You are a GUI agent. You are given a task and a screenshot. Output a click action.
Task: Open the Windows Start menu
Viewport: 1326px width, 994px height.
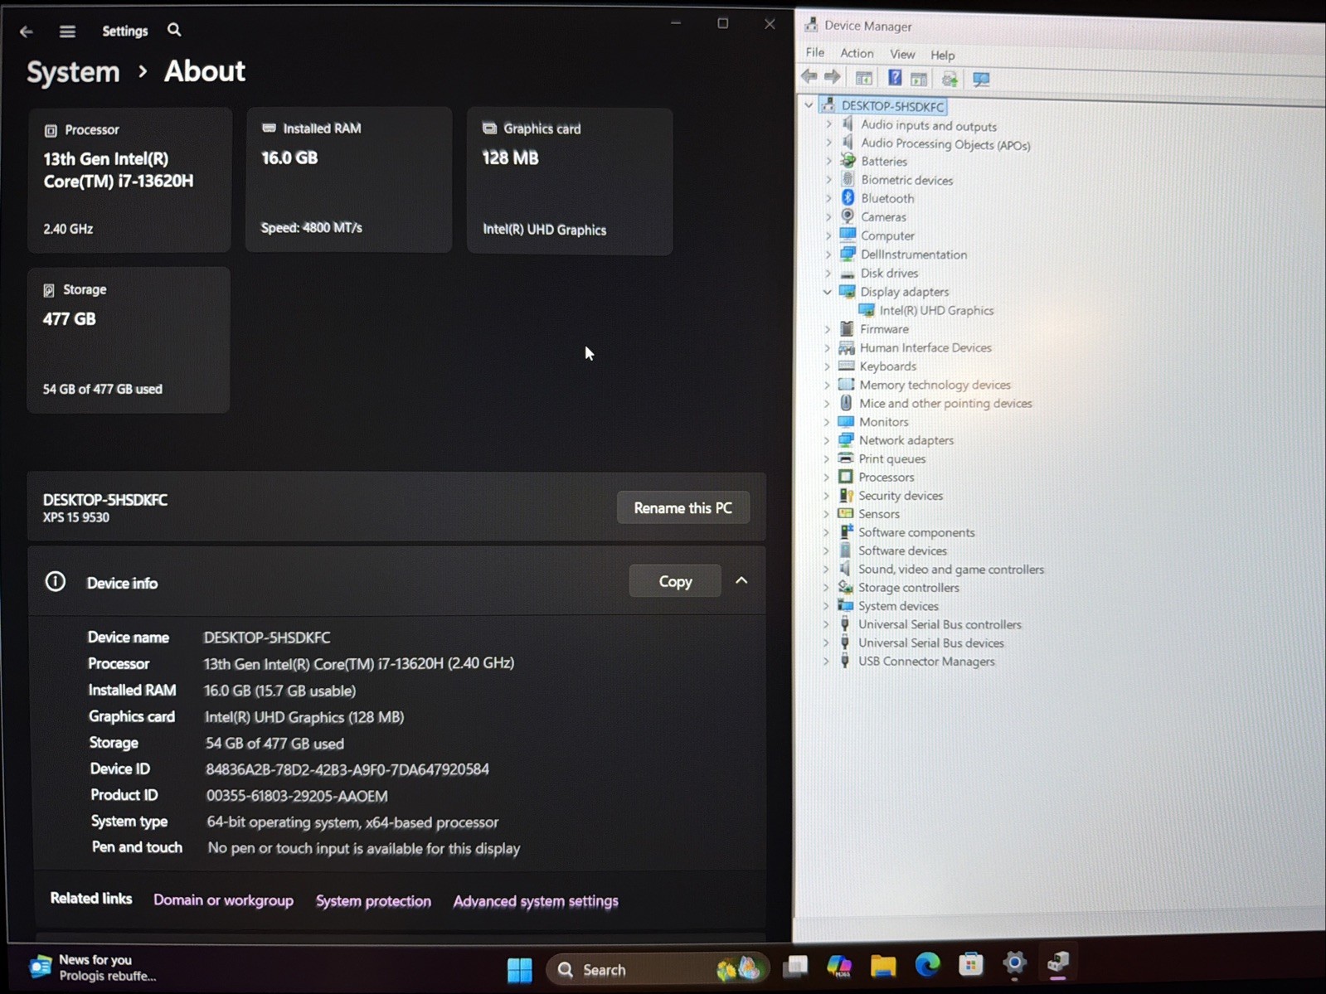coord(520,969)
